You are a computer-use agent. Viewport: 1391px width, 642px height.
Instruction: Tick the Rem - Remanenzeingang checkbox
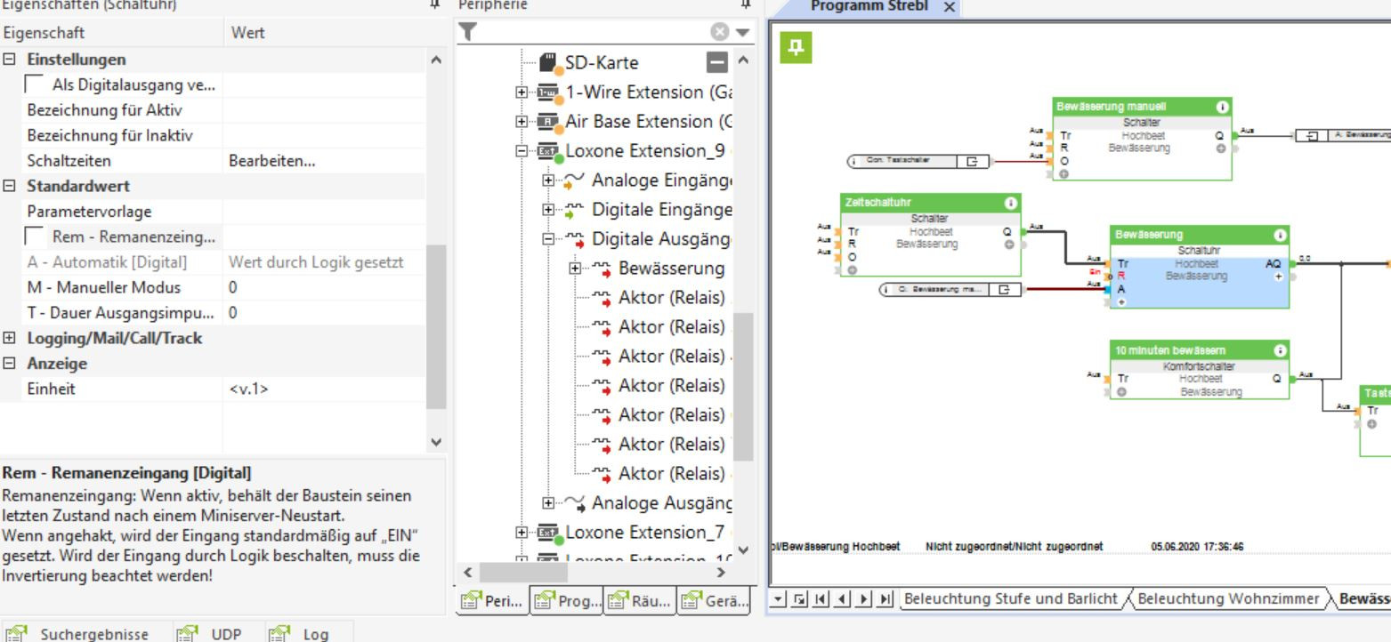33,237
